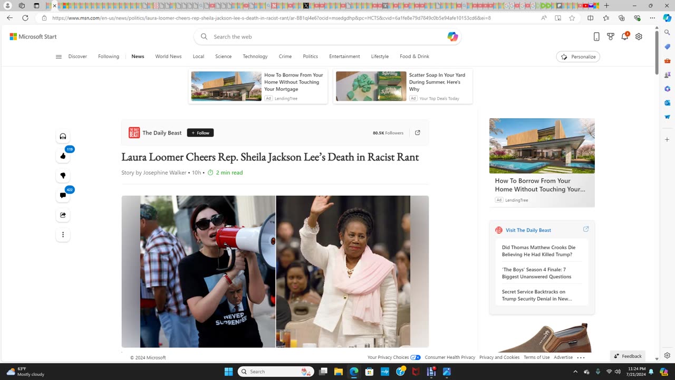The image size is (675, 380).
Task: Click the browser address bar URL
Action: [272, 18]
